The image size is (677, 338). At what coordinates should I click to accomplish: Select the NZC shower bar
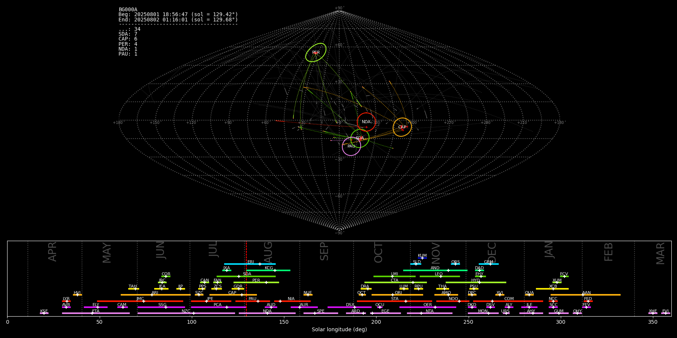pyautogui.click(x=186, y=313)
